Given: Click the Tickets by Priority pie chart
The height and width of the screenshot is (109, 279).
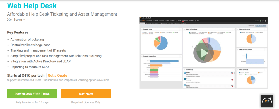Looking at the screenshot, I should click(251, 80).
